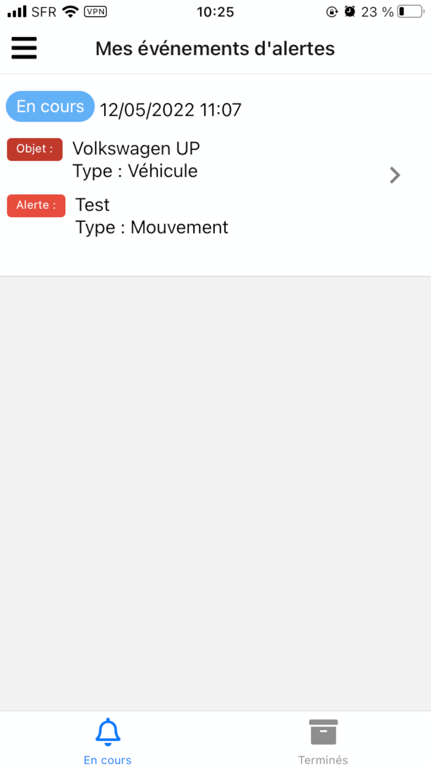Tap the battery icon in status bar
Viewport: 431px width, 767px height.
[411, 12]
